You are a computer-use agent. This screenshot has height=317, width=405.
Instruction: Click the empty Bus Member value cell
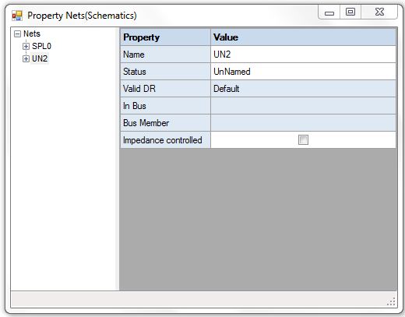[x=303, y=123]
